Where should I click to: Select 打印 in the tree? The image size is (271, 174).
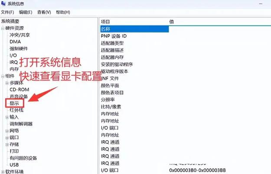tap(14, 151)
